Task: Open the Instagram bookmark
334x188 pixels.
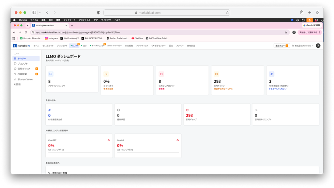Action: click(x=51, y=38)
